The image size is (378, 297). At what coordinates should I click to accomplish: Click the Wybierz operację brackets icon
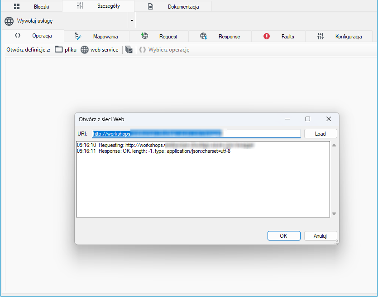point(143,50)
